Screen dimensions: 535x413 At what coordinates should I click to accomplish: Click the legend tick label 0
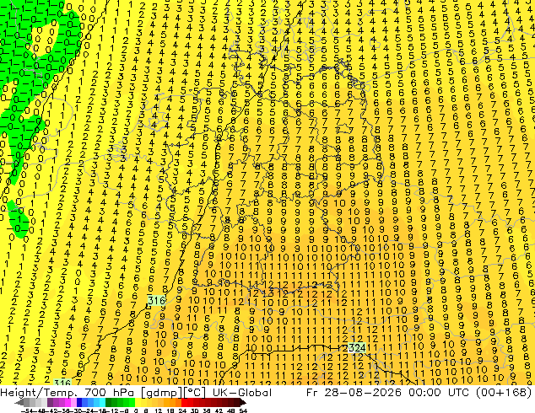pyautogui.click(x=136, y=410)
